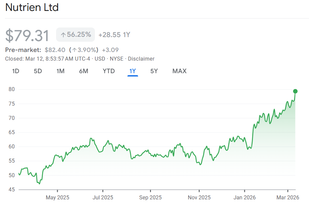
Task: Click the 56.25% gain badge
Action: tap(76, 35)
